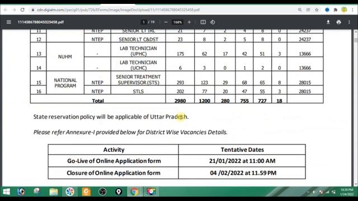Open the colorful pinwheel taskbar app
The height and width of the screenshot is (201, 358).
70,192
